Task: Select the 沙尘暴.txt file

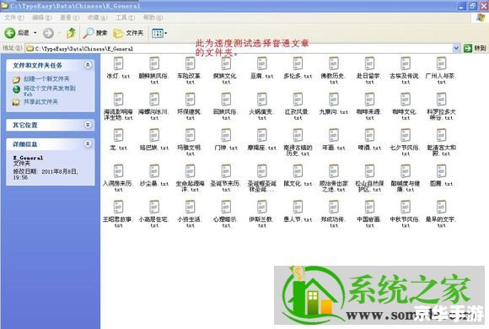Action: pos(154,175)
